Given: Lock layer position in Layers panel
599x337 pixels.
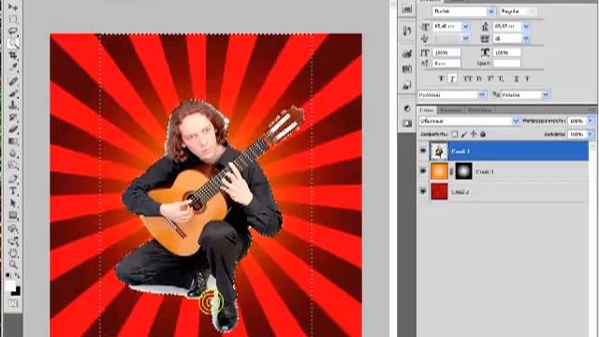Looking at the screenshot, I should (474, 134).
